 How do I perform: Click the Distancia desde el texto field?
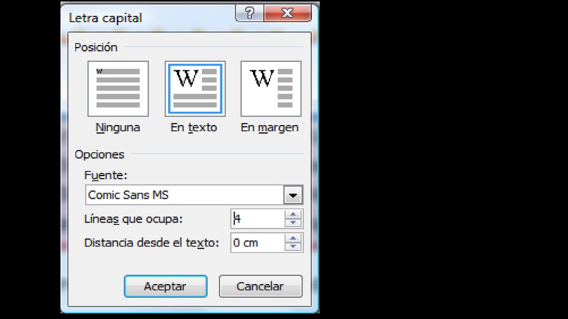click(x=258, y=243)
